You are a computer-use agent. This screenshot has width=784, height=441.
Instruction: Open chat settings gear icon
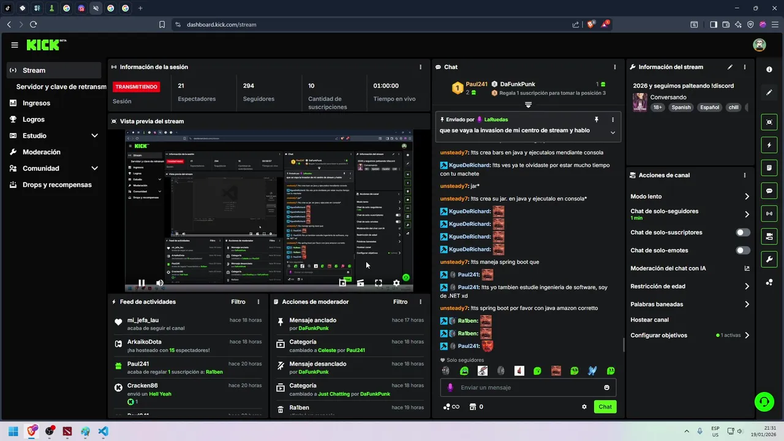click(x=584, y=407)
